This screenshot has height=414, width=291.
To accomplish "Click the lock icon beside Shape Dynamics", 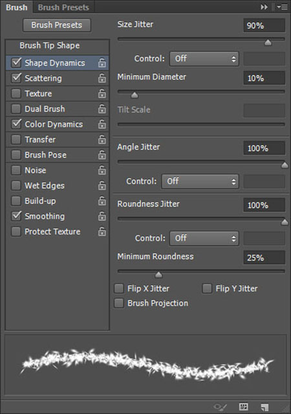I will (x=102, y=63).
